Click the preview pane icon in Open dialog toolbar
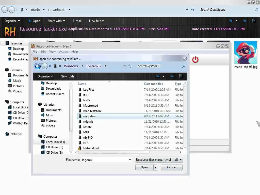The height and width of the screenshot is (195, 260). pos(172,76)
